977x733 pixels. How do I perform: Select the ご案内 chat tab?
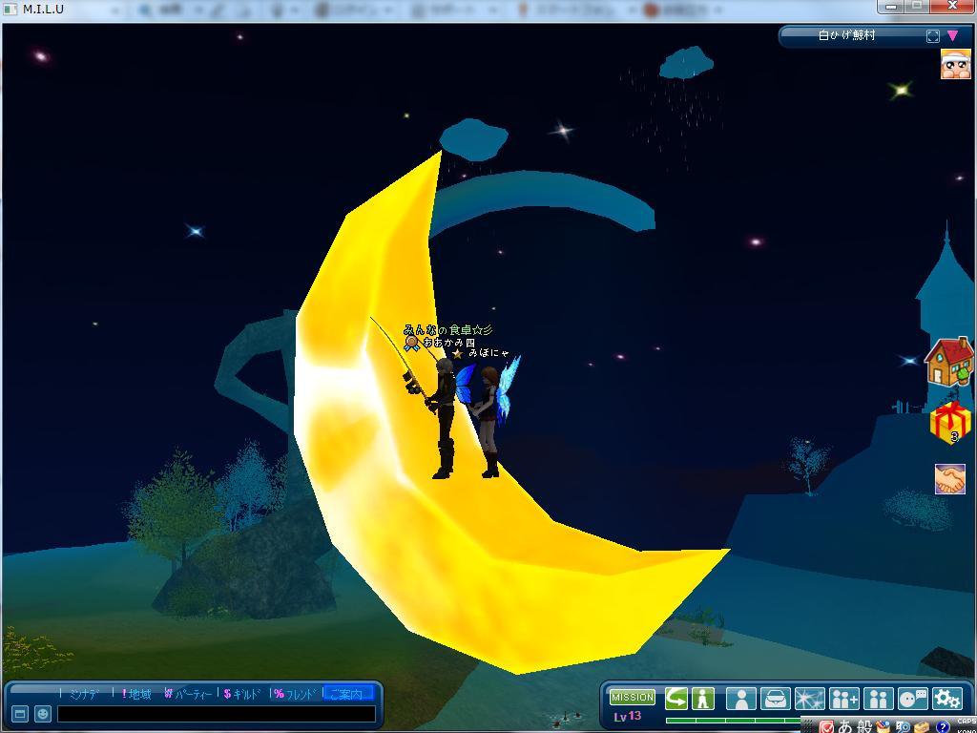347,694
